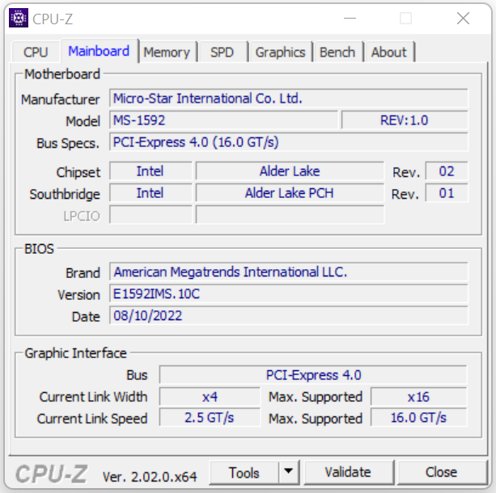496x493 pixels.
Task: Click Current Link Speed 2.5 GT/s
Action: [x=210, y=418]
